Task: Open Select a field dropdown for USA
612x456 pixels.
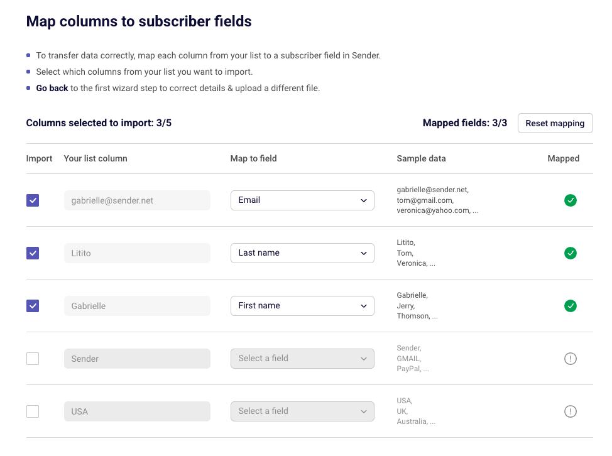Action: tap(302, 411)
